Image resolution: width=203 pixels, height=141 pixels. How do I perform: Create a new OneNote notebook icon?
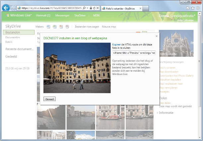(67, 27)
